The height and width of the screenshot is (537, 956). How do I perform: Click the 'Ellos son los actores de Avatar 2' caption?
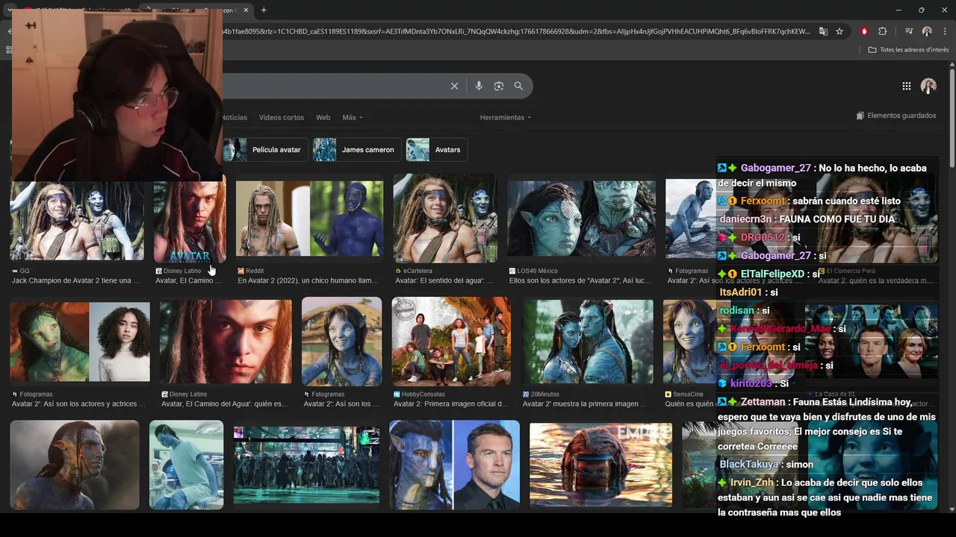pos(580,280)
